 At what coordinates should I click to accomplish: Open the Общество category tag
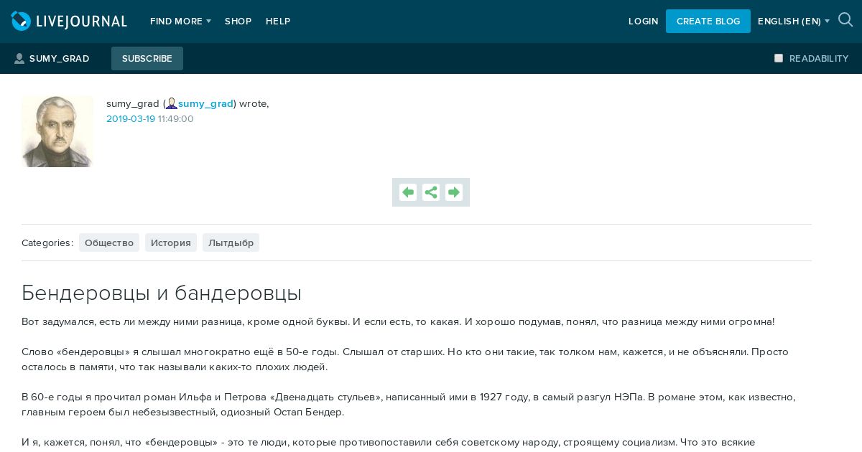pyautogui.click(x=109, y=243)
